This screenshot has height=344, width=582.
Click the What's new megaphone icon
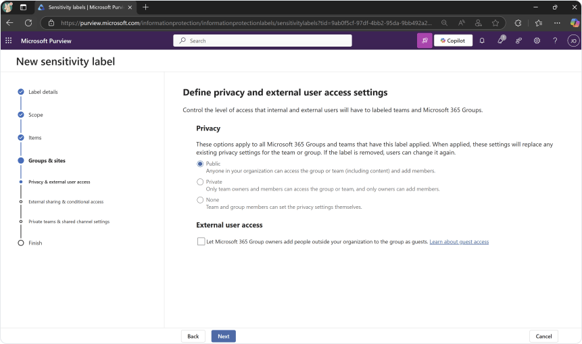502,40
